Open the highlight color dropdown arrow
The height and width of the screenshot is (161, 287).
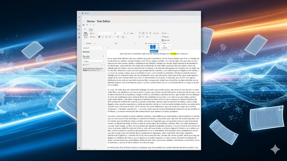point(121,37)
